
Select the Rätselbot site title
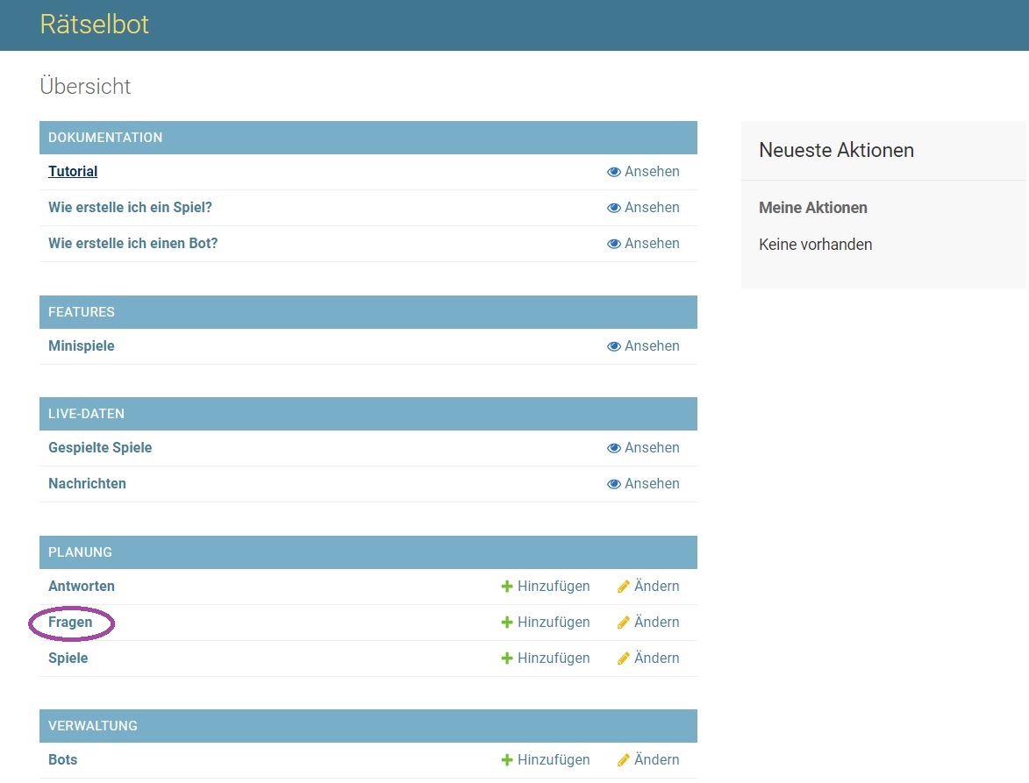coord(95,24)
